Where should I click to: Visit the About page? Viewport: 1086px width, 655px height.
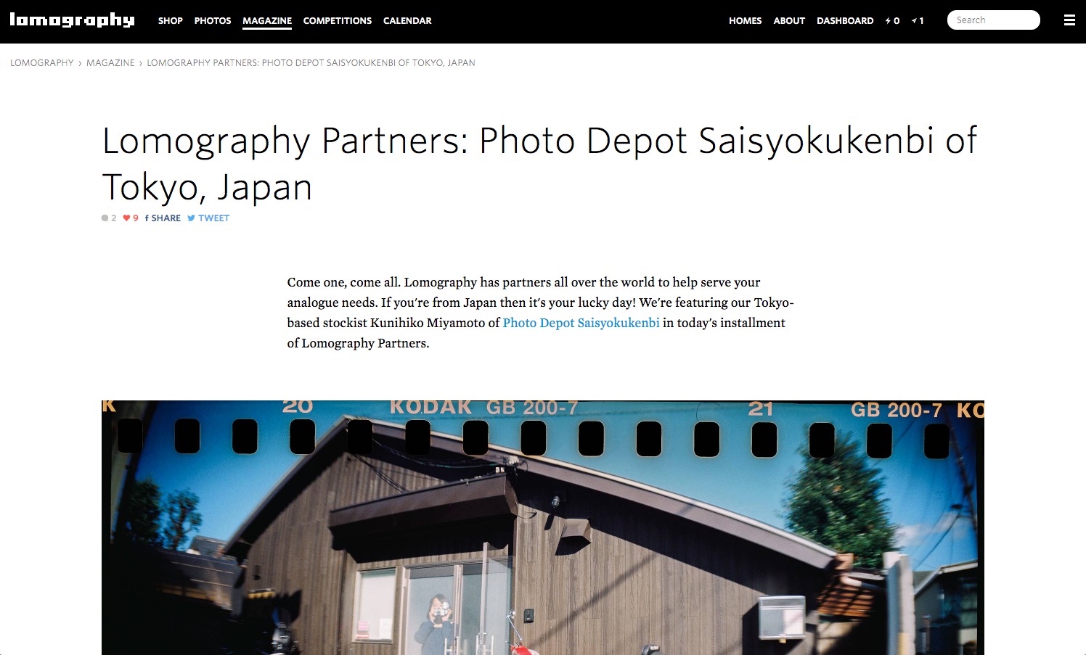pos(789,20)
